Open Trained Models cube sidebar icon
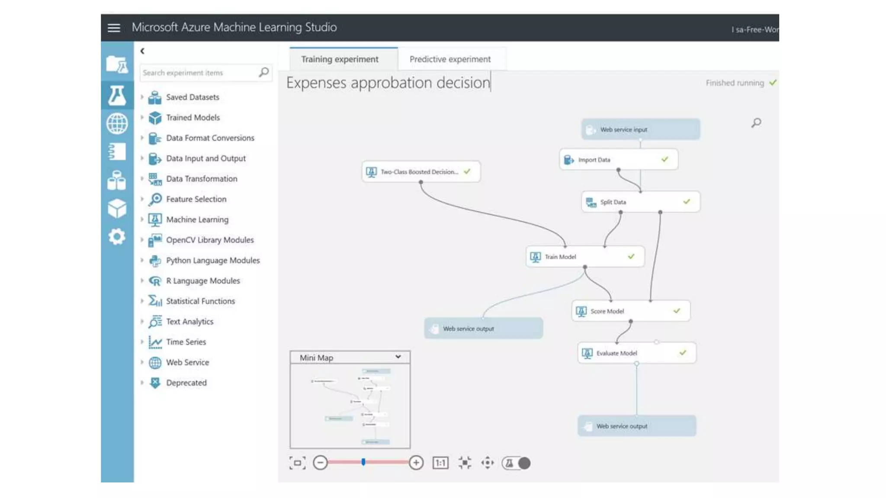 pyautogui.click(x=117, y=208)
